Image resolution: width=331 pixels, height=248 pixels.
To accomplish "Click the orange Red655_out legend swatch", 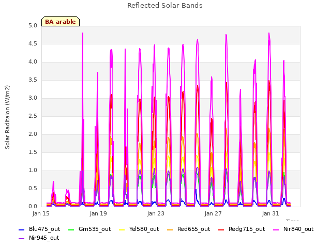I will (170, 229).
